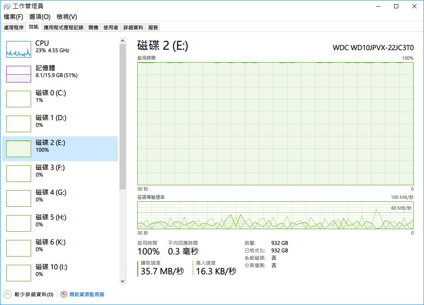Switch to the 應用程式歷程記錄 tab
Screen dimensions: 424x305
63,27
